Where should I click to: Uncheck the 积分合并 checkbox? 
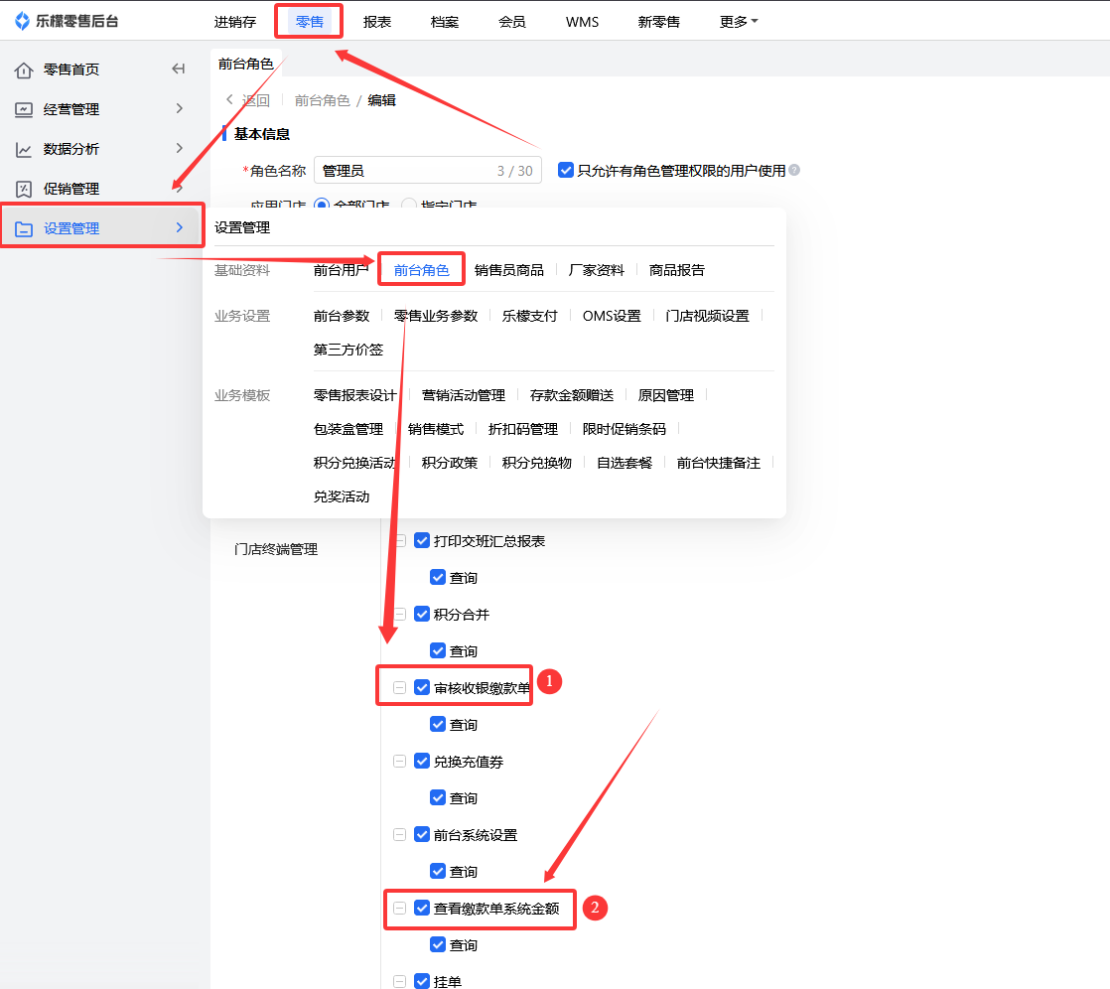pyautogui.click(x=422, y=614)
